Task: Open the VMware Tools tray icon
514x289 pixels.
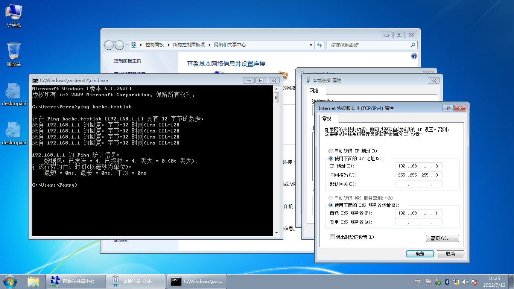Action: 428,281
